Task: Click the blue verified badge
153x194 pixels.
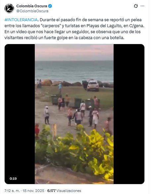Action: (50, 6)
